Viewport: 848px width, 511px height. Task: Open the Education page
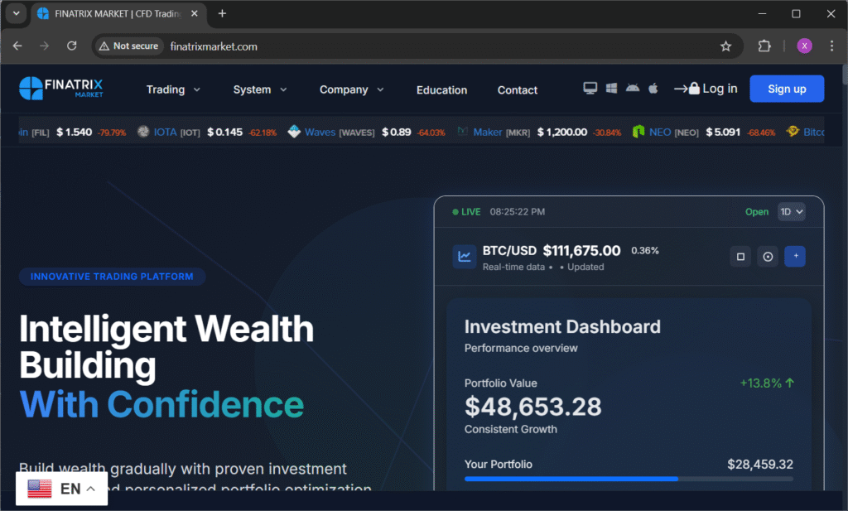point(441,89)
